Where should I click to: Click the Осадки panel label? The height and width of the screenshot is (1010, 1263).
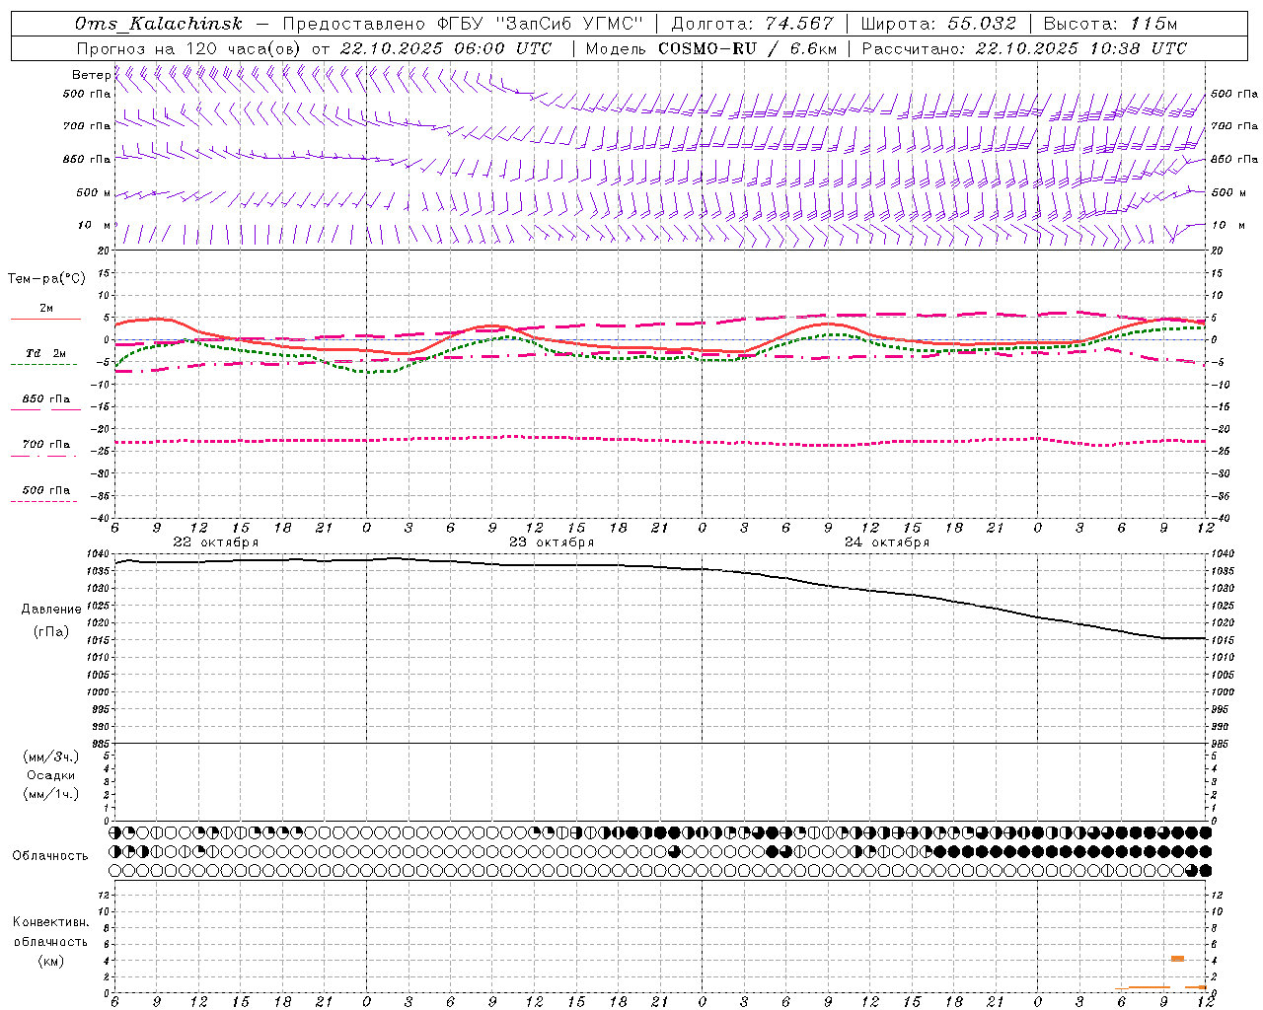(x=52, y=775)
